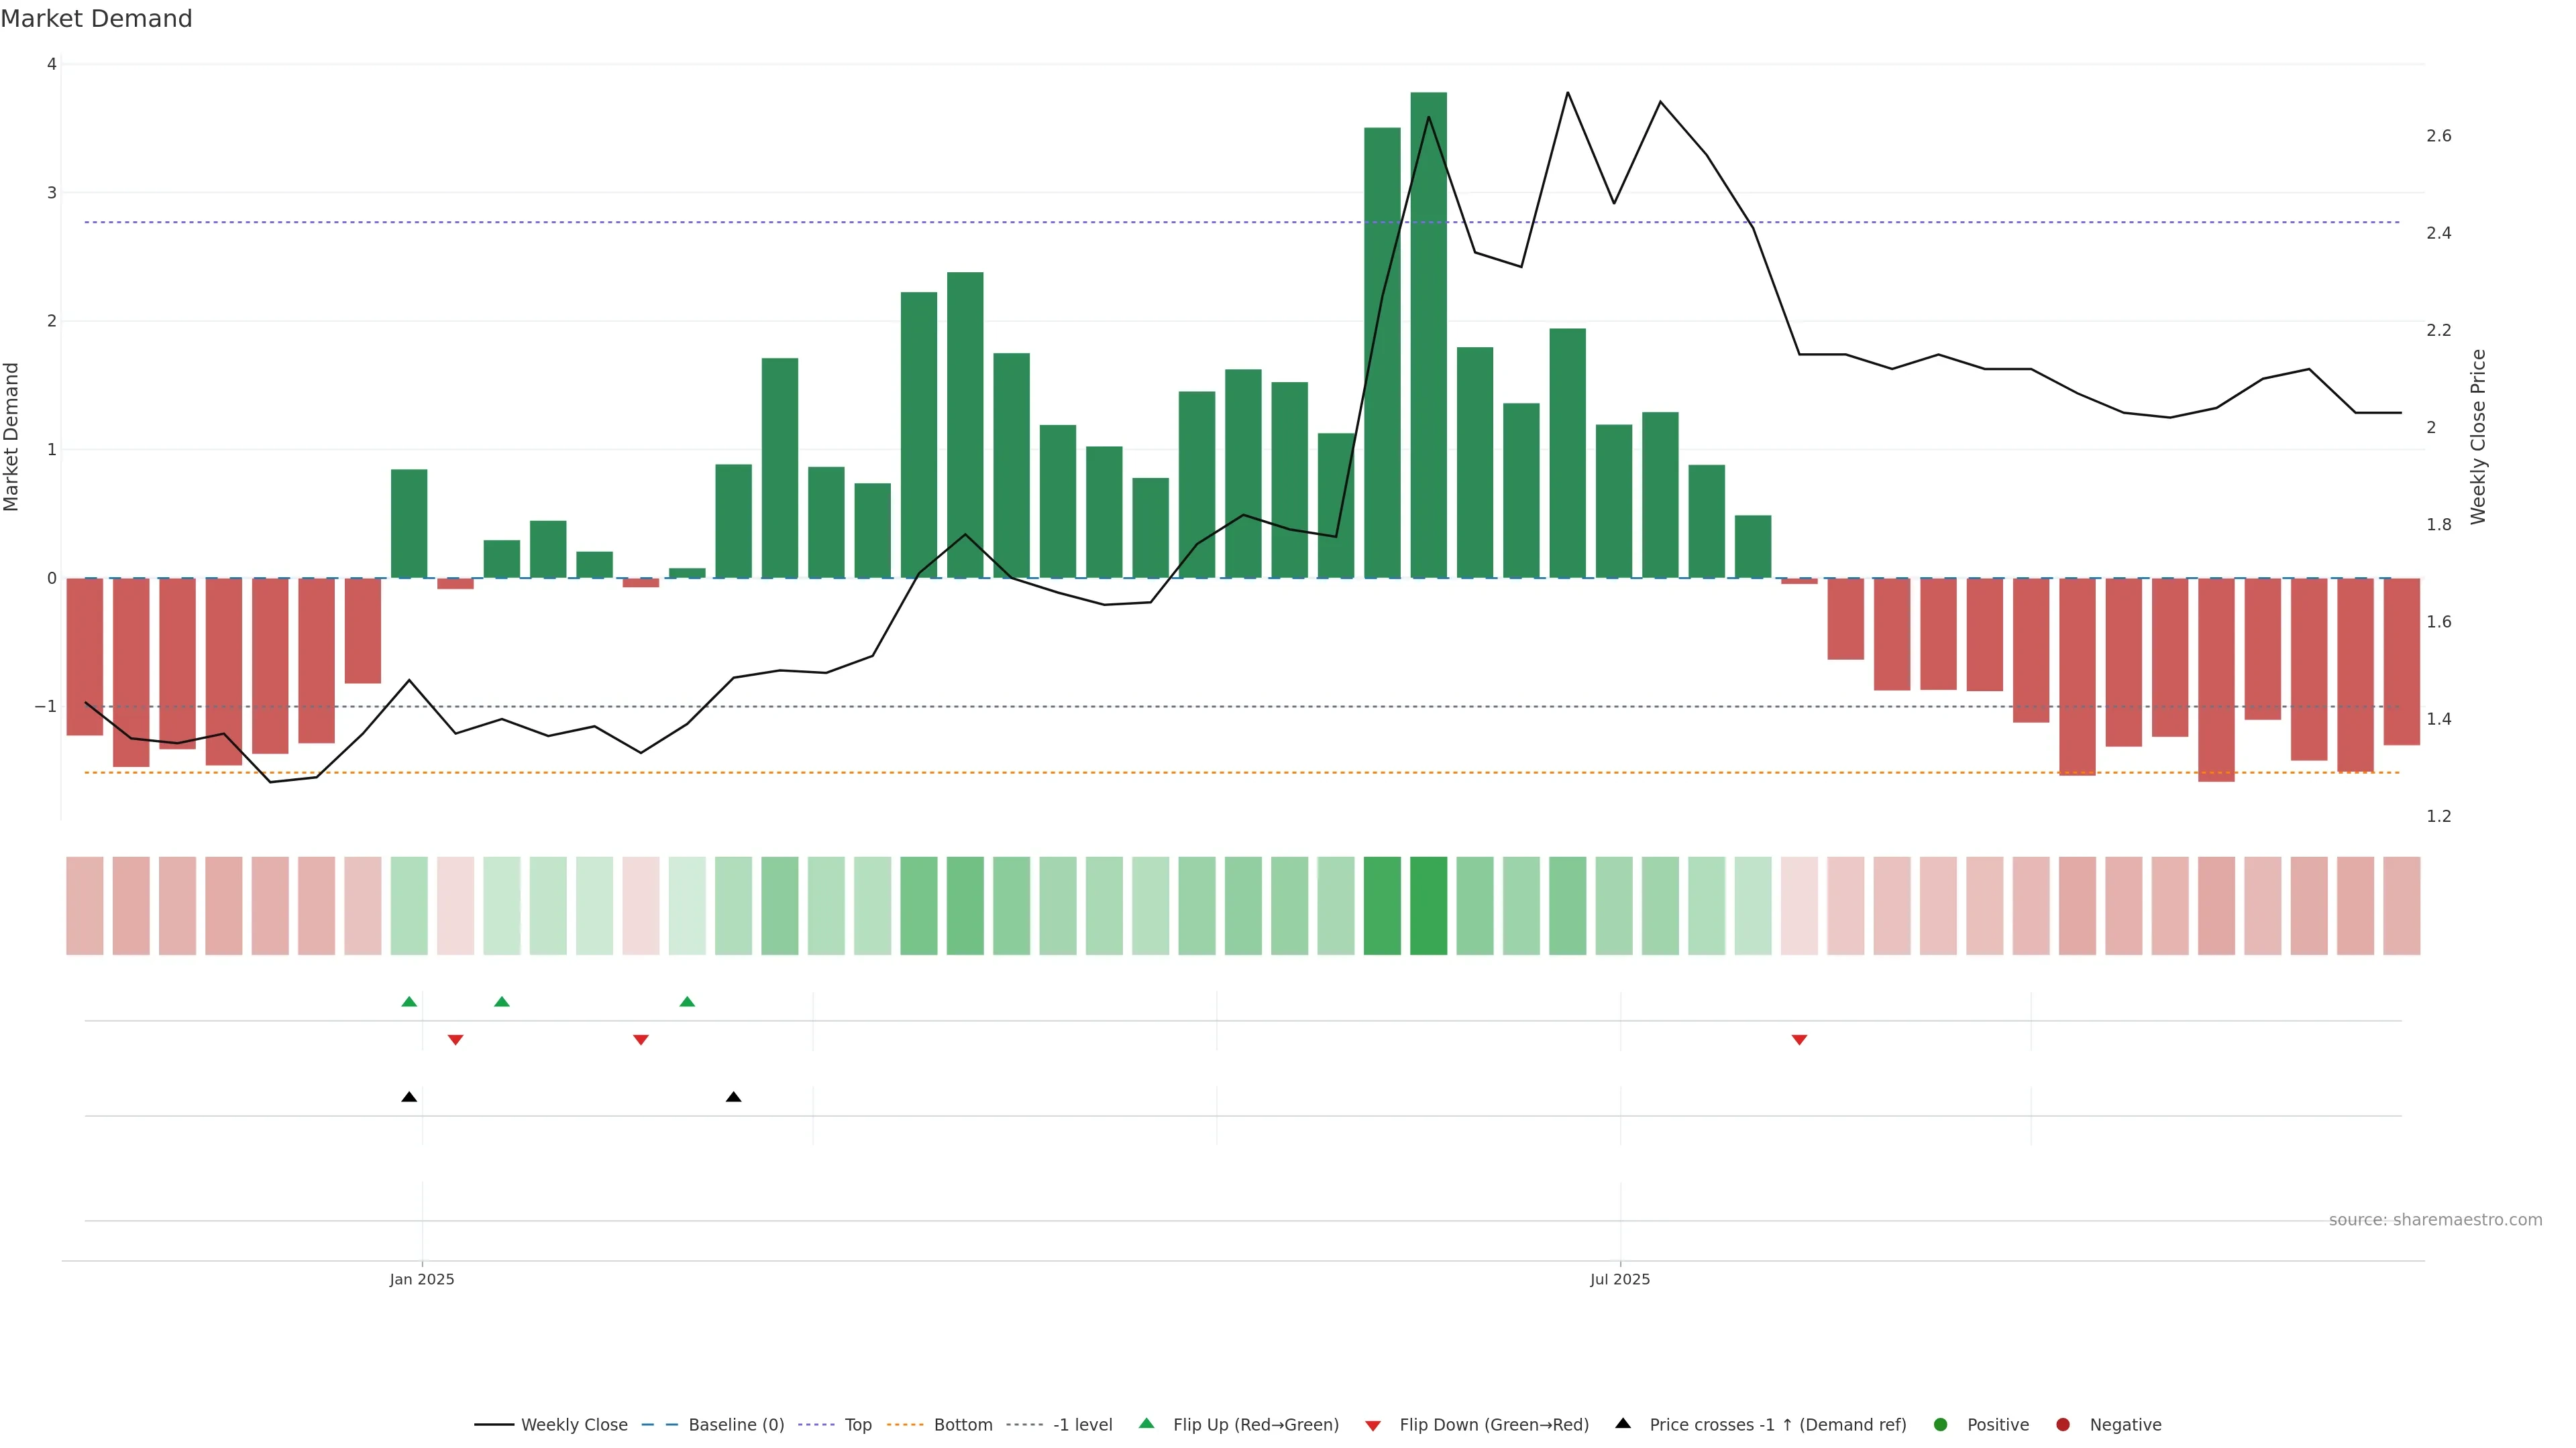
Task: Click the first red heatmap cell at left
Action: point(85,906)
